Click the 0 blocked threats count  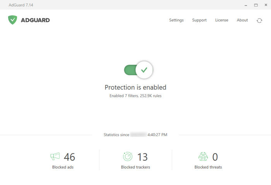point(215,157)
